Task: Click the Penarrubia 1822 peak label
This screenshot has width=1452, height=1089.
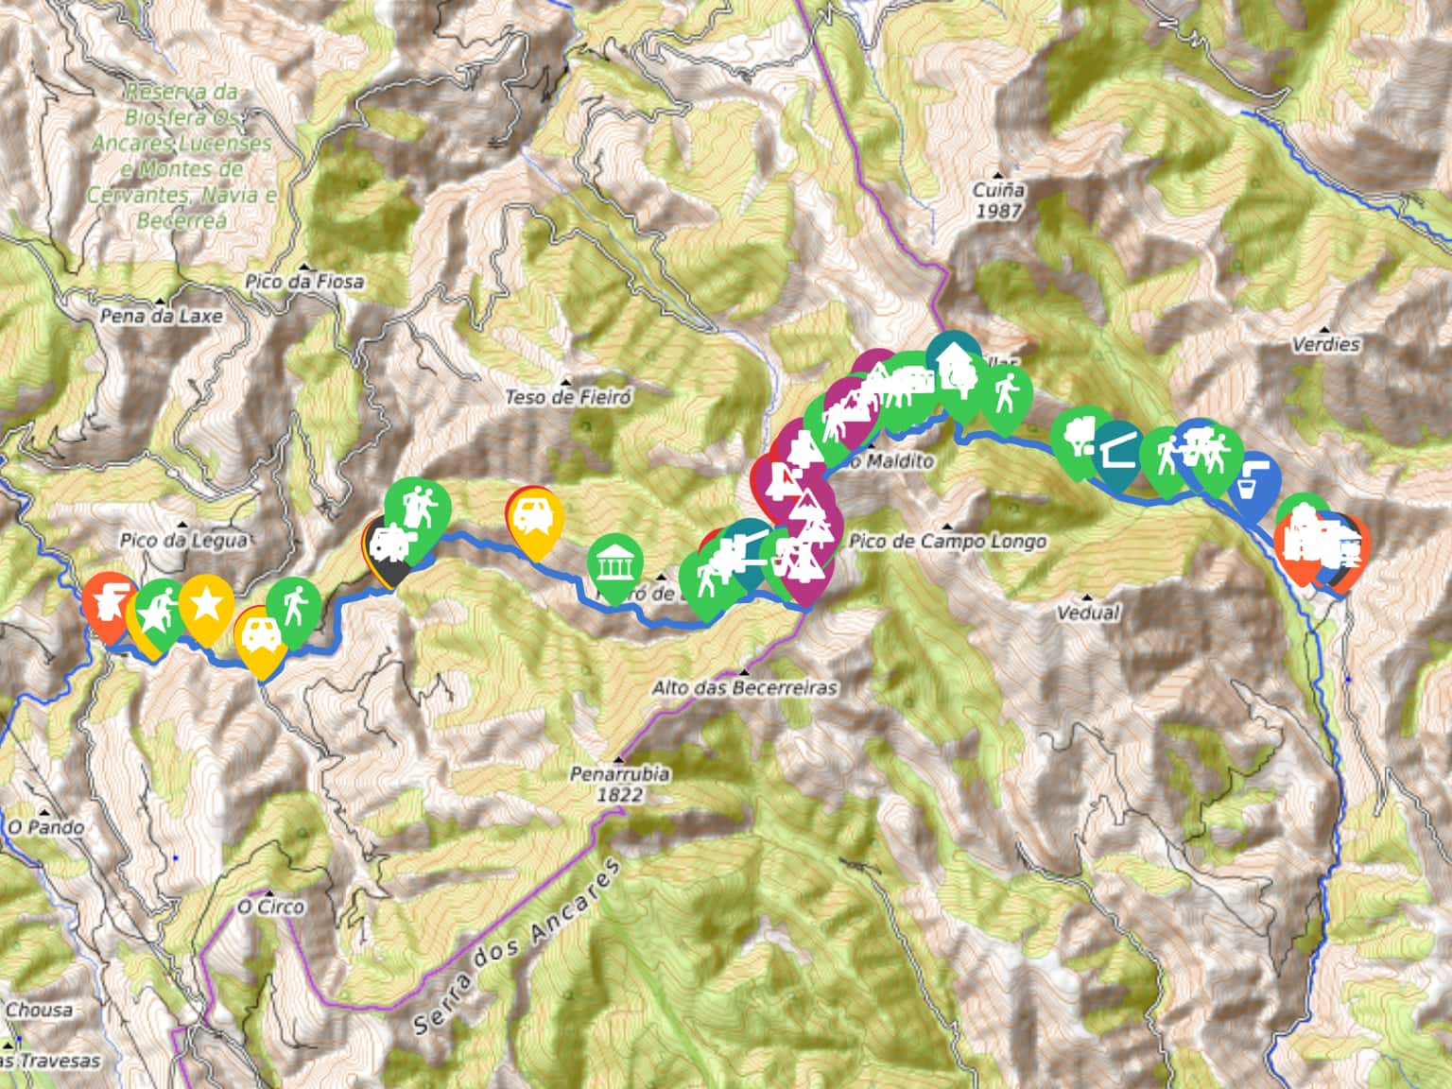Action: click(x=620, y=784)
